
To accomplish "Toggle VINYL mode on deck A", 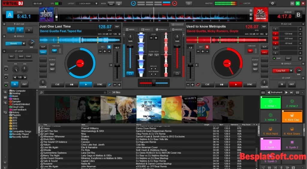I will pos(43,52).
